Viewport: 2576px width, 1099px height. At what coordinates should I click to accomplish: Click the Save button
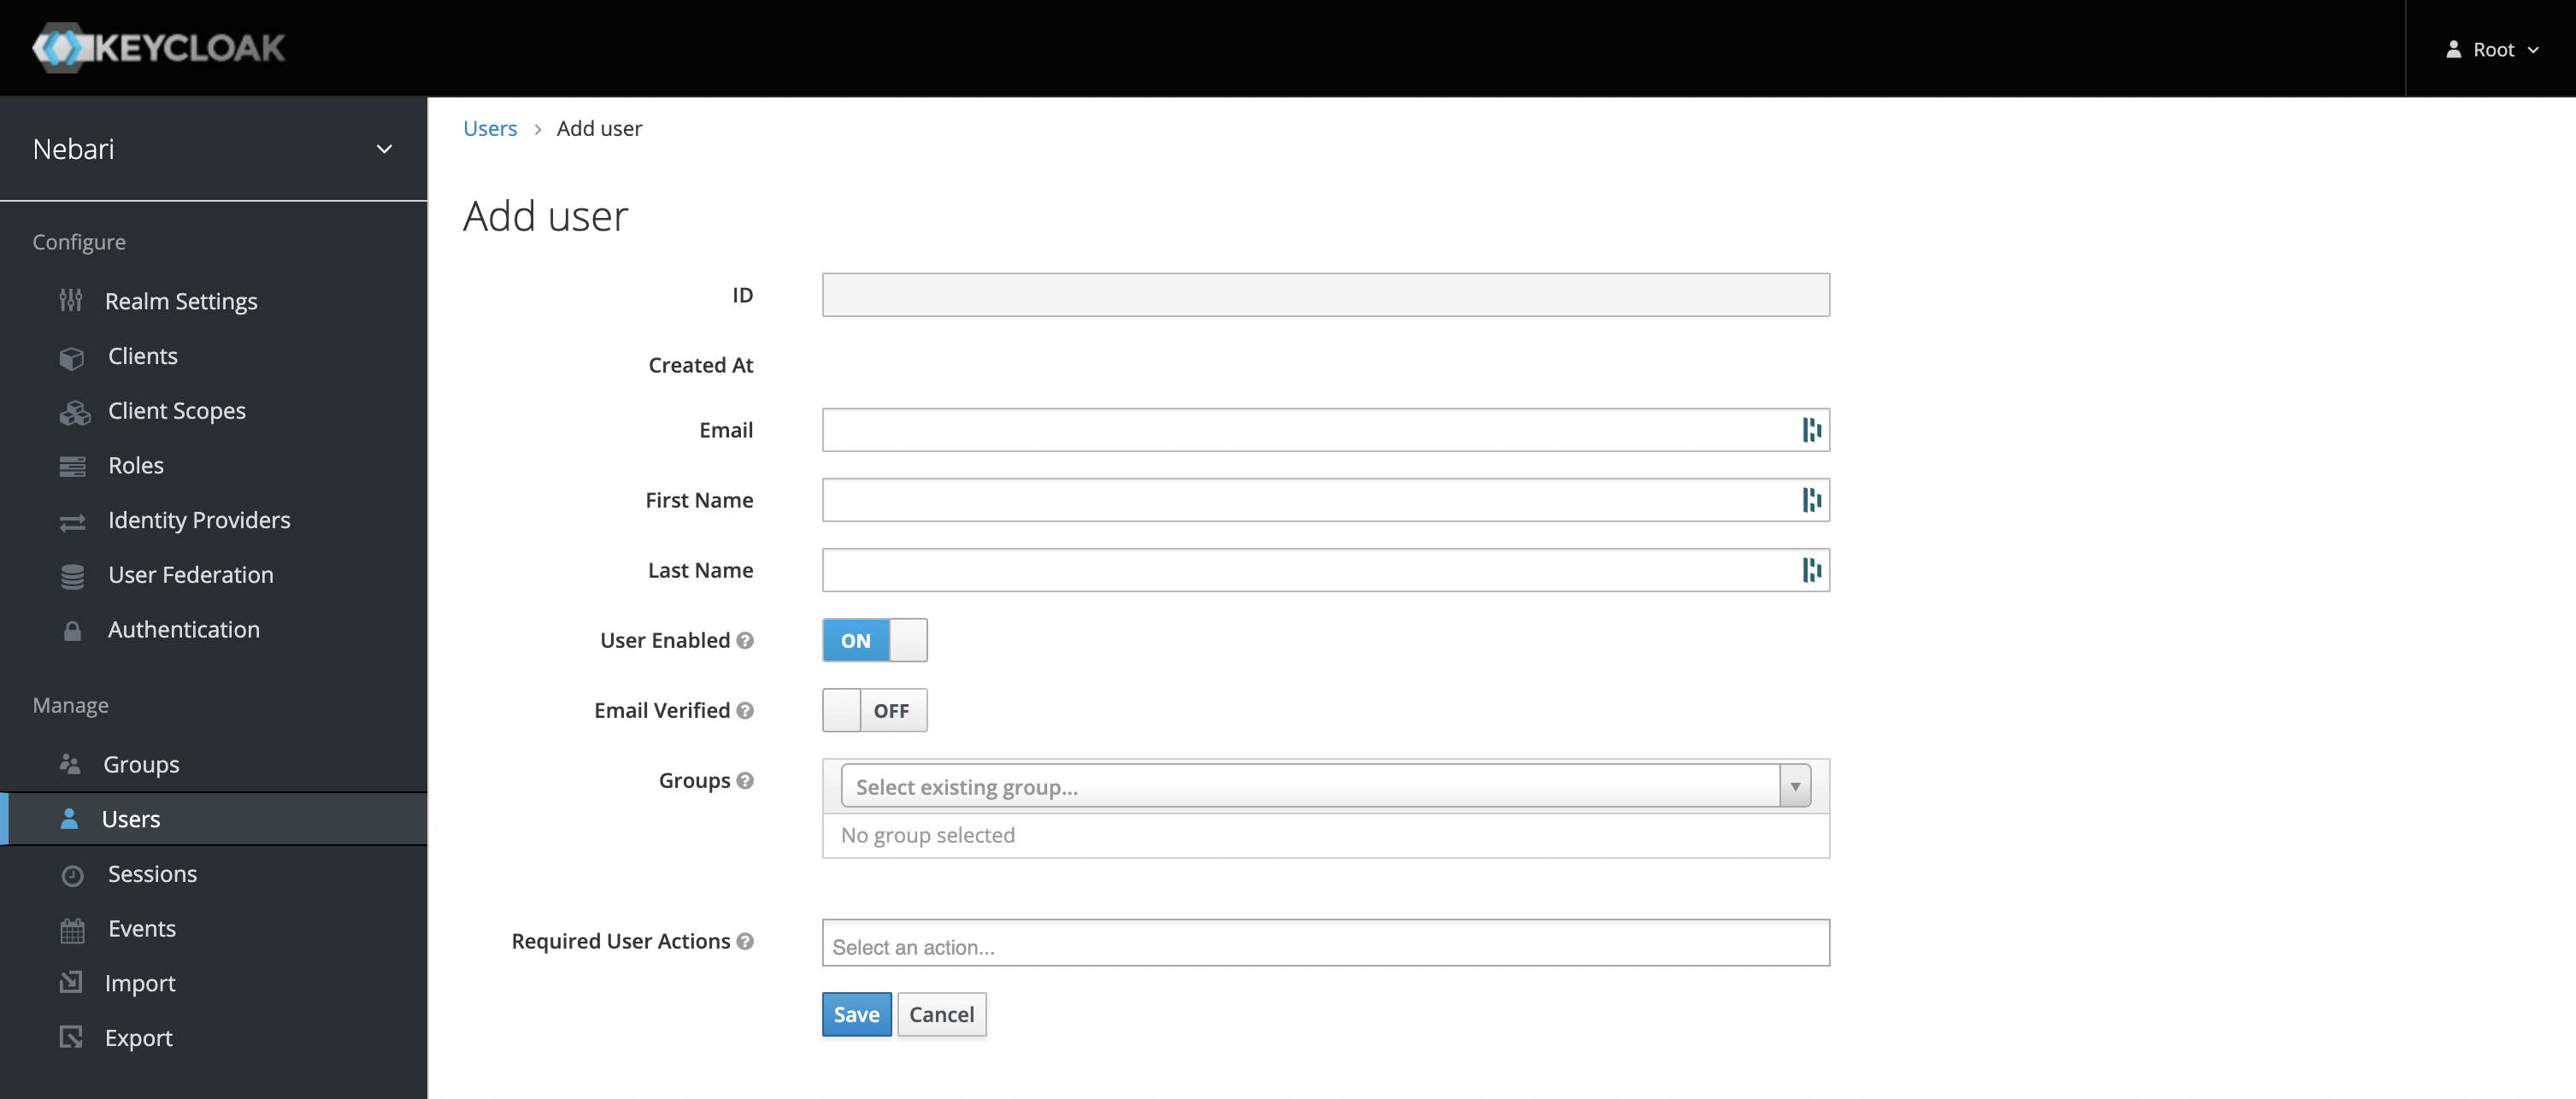pos(856,1014)
